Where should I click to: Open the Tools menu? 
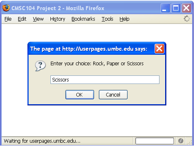tap(107, 19)
